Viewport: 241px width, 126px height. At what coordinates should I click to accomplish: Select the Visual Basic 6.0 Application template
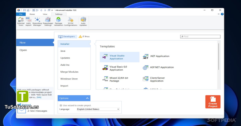[x=115, y=68]
